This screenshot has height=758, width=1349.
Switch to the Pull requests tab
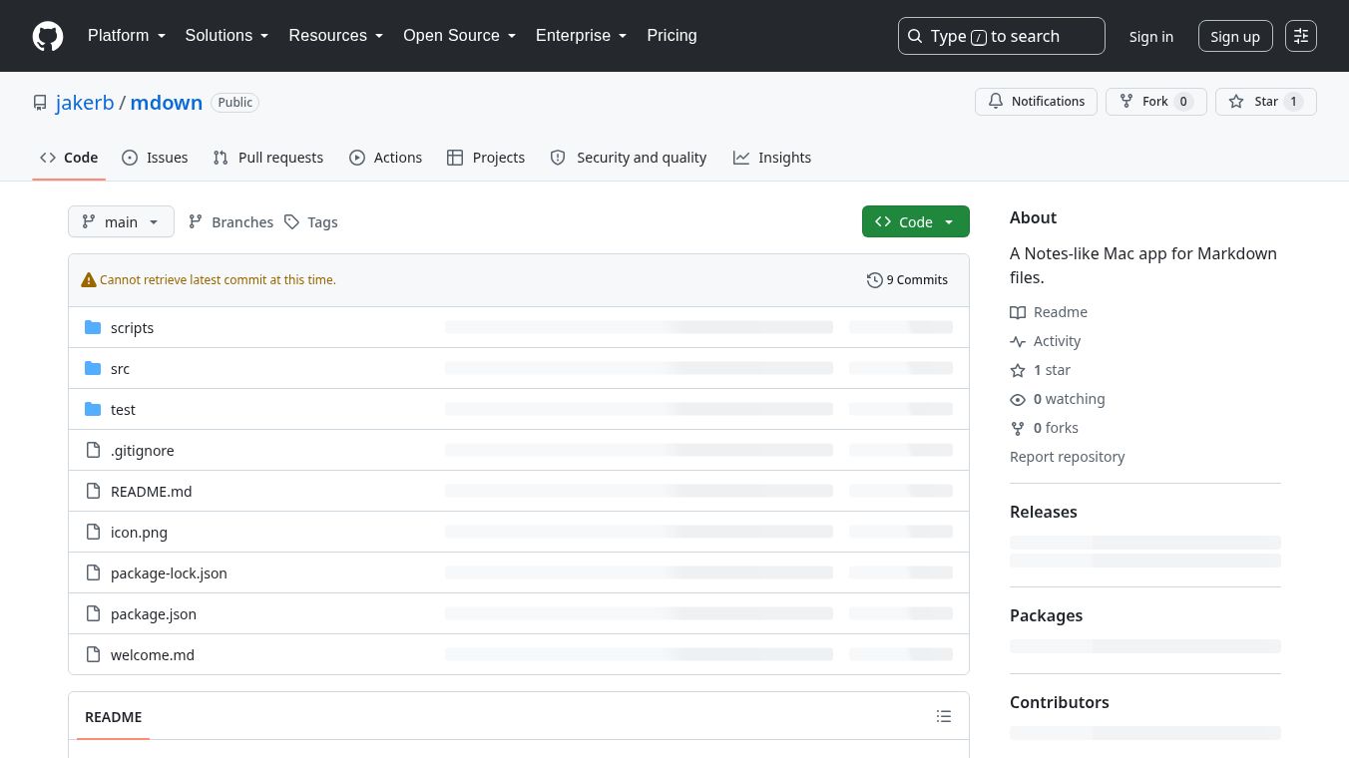268,158
